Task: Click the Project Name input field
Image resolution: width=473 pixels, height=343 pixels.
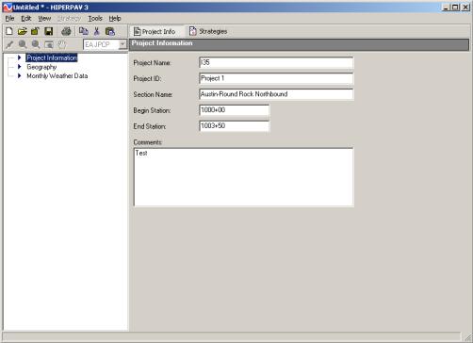Action: 276,62
